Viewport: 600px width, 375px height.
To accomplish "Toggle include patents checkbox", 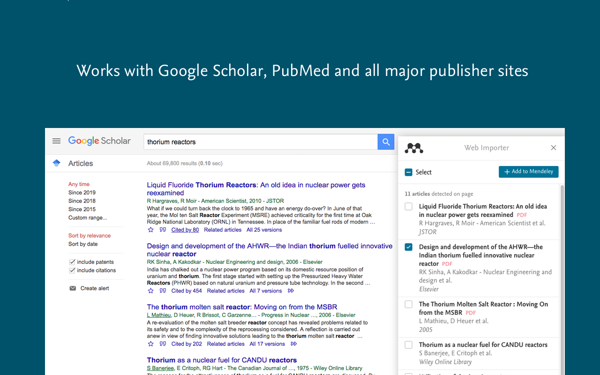I will coord(72,262).
